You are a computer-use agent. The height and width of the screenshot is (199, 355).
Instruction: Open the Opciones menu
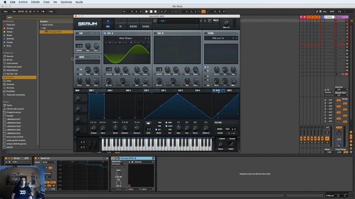[66, 2]
